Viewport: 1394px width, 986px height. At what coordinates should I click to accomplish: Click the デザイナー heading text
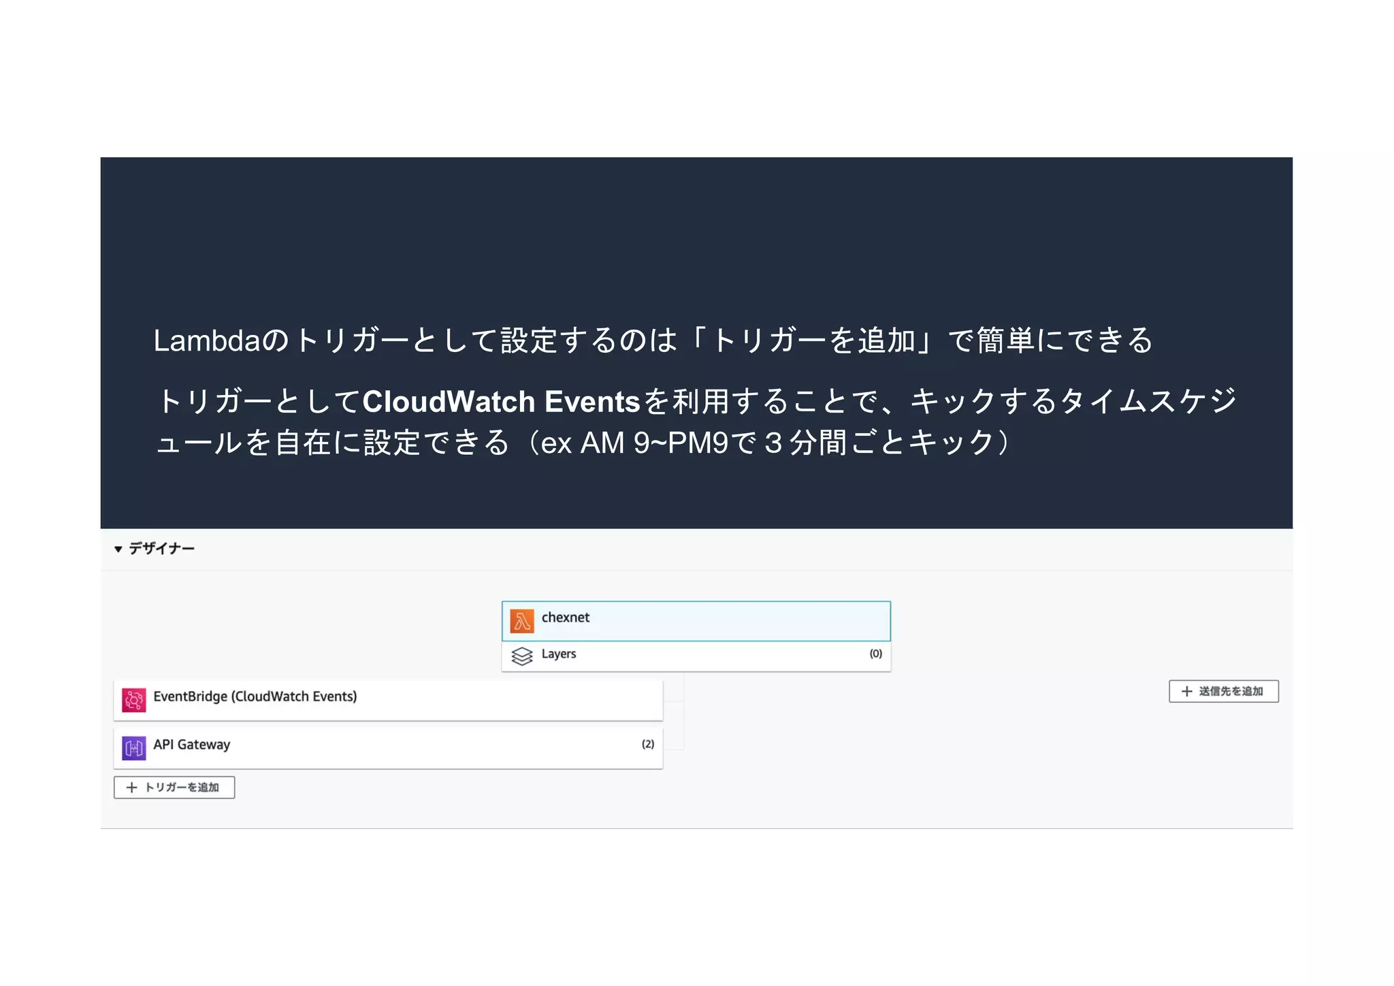(162, 549)
